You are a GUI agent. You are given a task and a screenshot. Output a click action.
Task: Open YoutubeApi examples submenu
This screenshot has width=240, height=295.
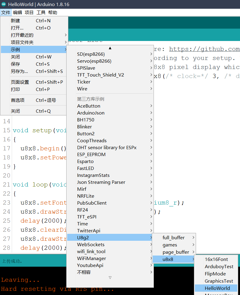coord(110,265)
